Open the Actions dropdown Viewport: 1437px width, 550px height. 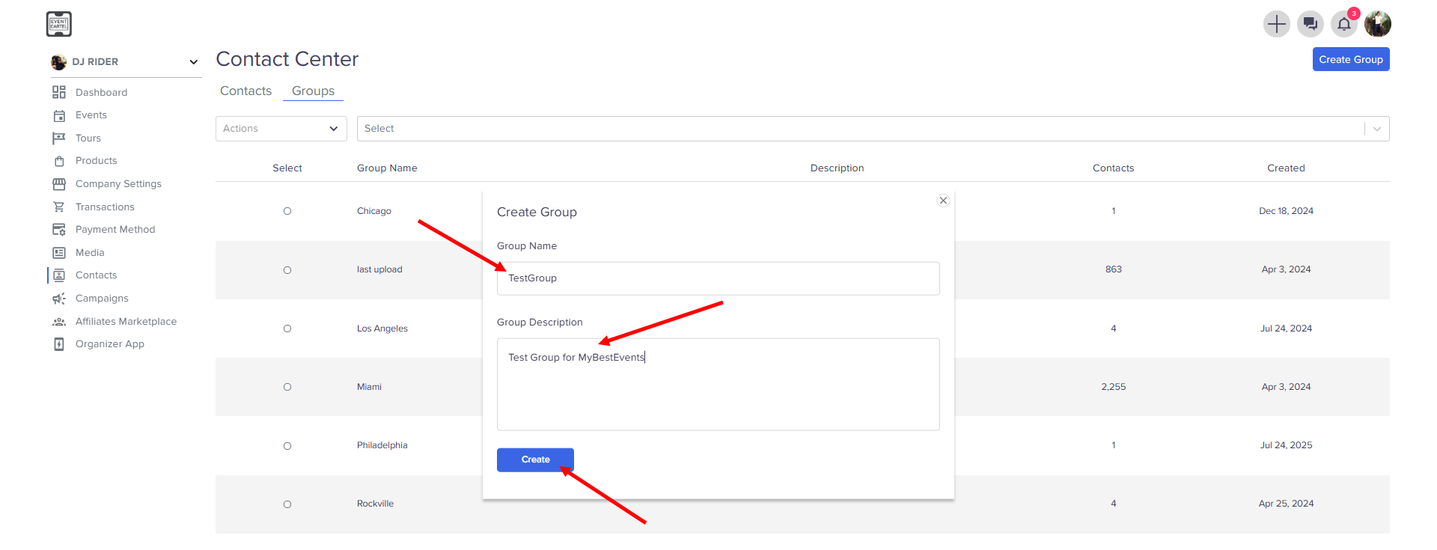coord(281,129)
